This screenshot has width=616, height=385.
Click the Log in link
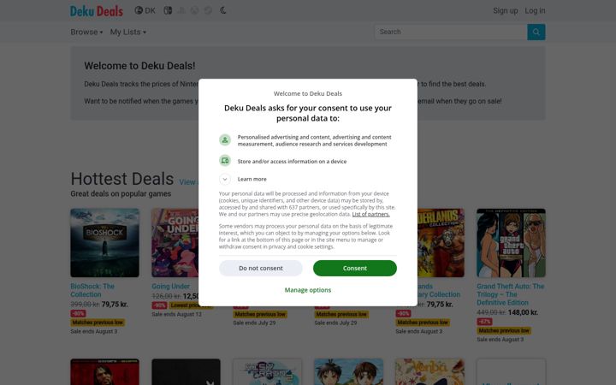tap(535, 10)
